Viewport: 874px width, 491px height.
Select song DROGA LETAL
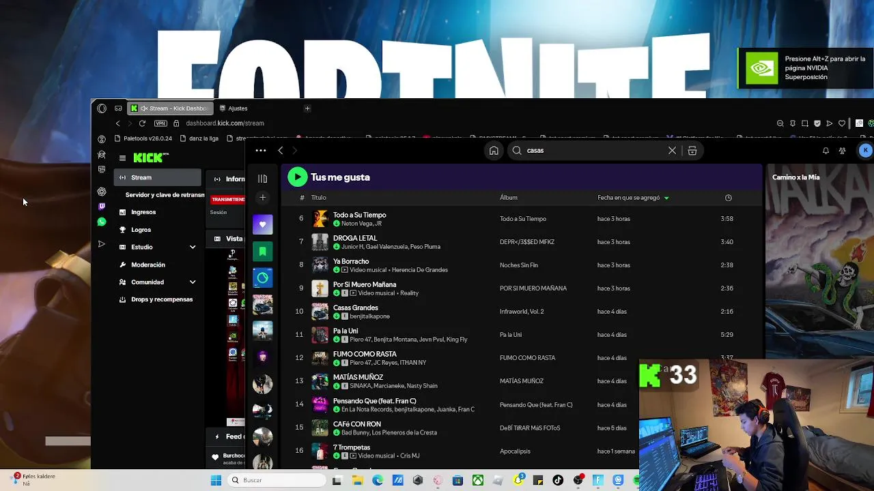coord(355,238)
